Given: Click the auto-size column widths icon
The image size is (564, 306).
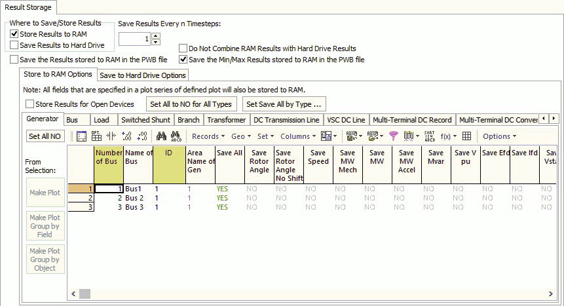Looking at the screenshot, I should (x=111, y=136).
